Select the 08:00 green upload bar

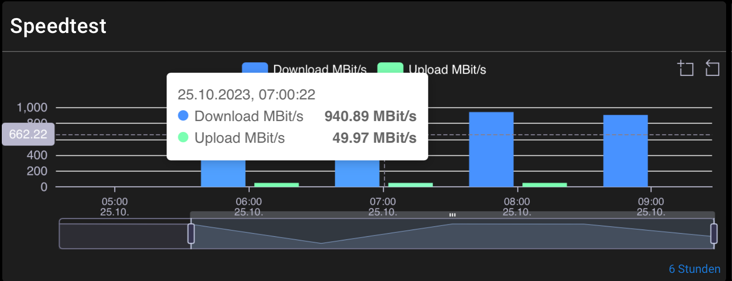tap(545, 185)
